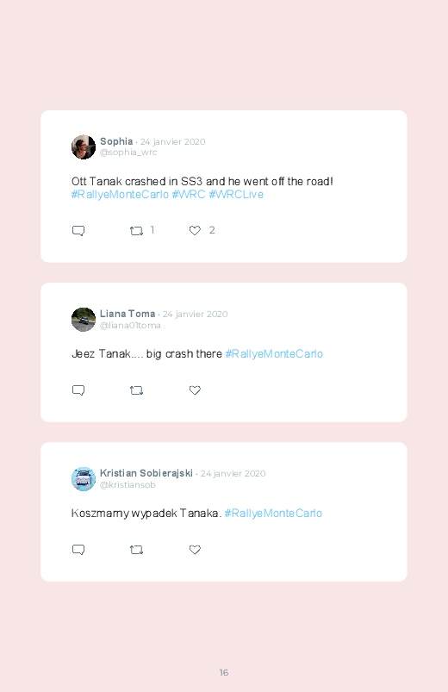The width and height of the screenshot is (448, 692).
Task: Open Liana Toma's profile picture
Action: pyautogui.click(x=84, y=320)
